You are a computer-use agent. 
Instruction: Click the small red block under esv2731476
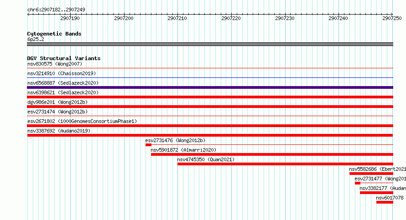pyautogui.click(x=148, y=145)
